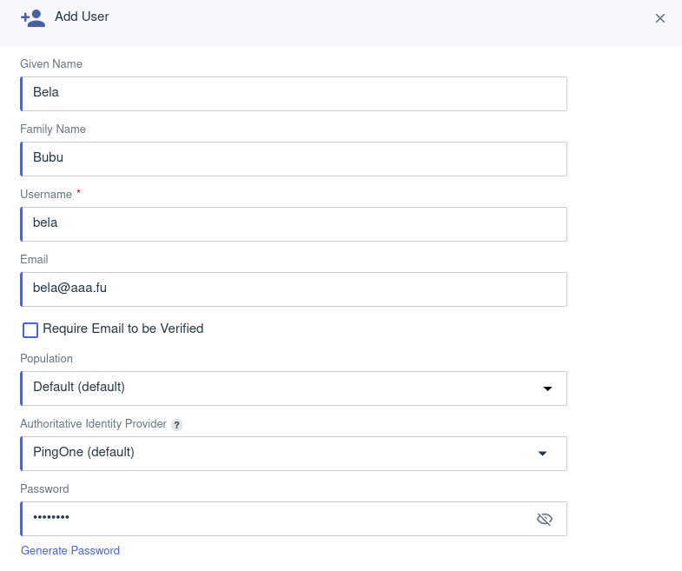Screen dimensions: 682x571
Task: Click the Population field label
Action: click(x=46, y=358)
